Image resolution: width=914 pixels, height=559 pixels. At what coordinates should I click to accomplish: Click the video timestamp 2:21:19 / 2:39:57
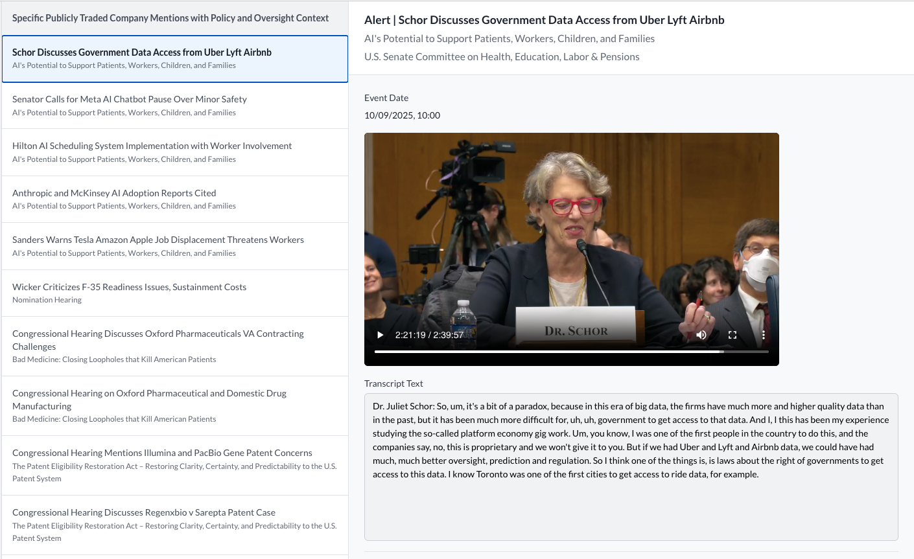[x=429, y=335]
